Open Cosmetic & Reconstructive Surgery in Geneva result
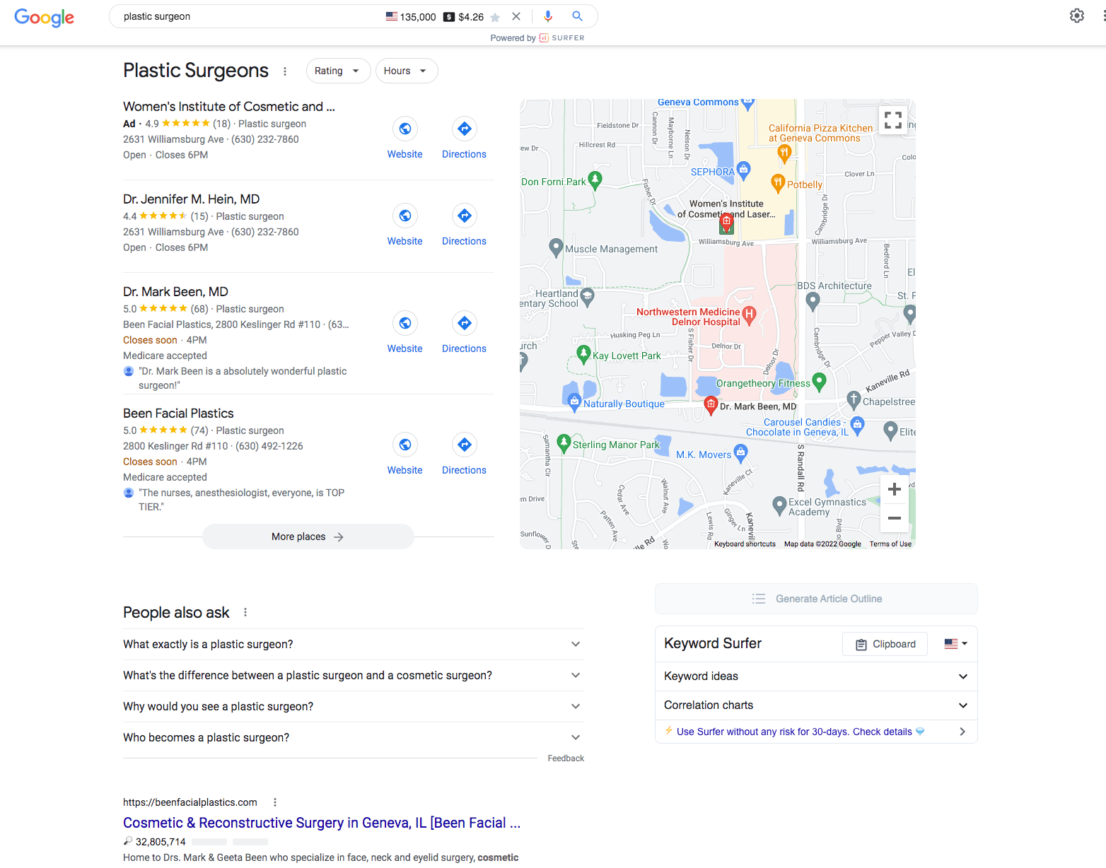Image resolution: width=1106 pixels, height=868 pixels. click(322, 823)
